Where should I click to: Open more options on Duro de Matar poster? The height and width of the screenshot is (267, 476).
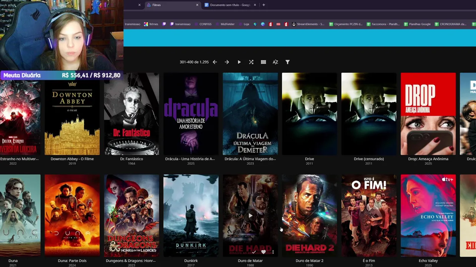pyautogui.click(x=273, y=252)
